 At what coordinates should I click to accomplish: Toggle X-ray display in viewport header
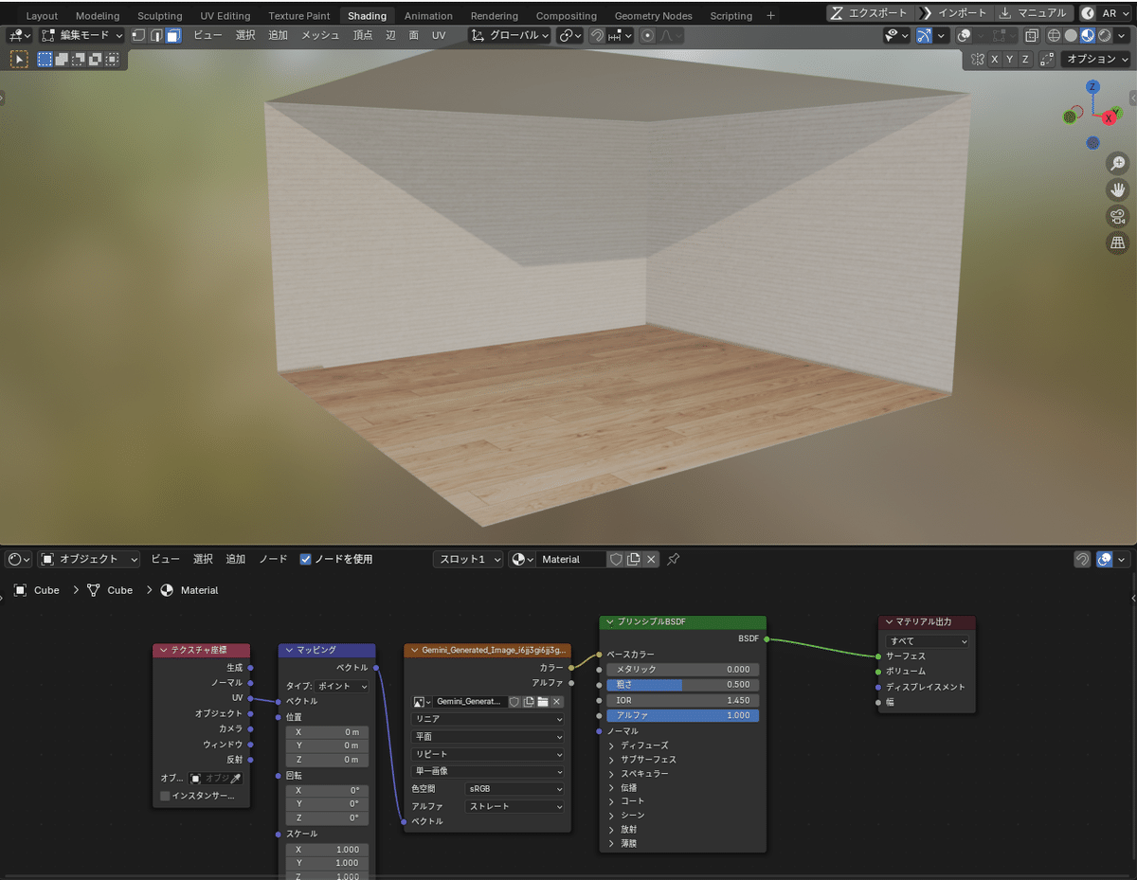point(1032,35)
